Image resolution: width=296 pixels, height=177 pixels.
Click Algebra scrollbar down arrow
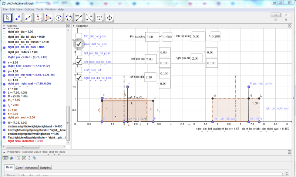pyautogui.click(x=68, y=143)
